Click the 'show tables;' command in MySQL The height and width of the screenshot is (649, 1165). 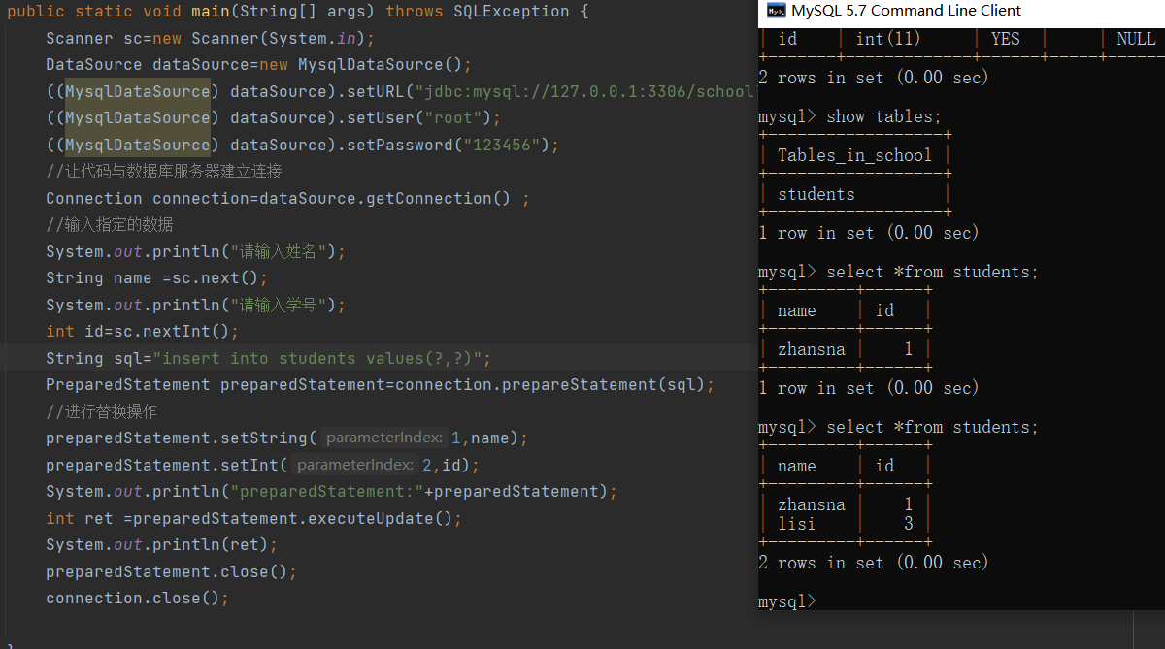(x=883, y=116)
